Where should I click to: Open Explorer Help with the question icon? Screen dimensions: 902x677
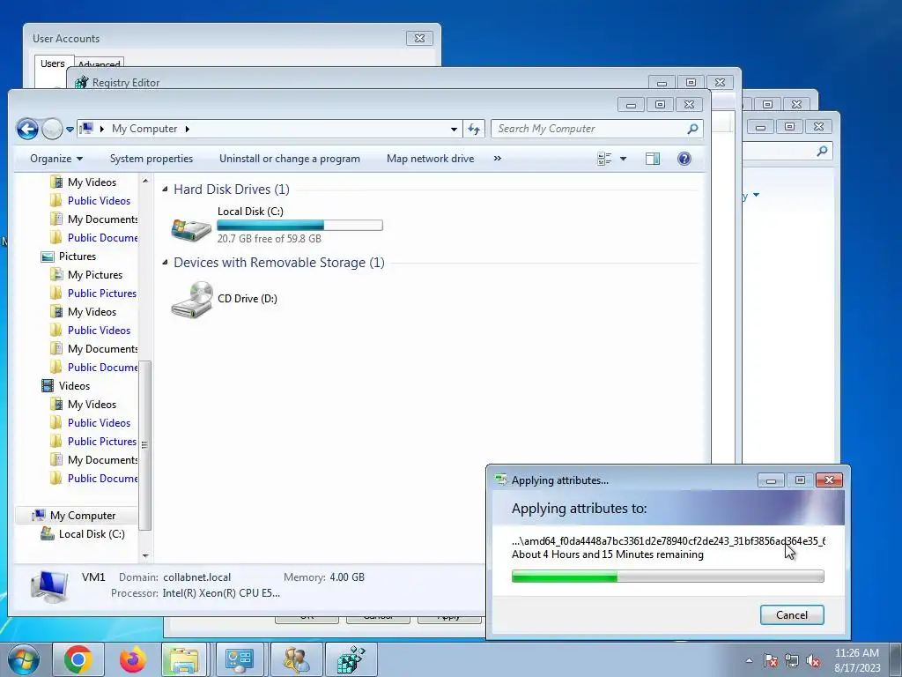(x=684, y=159)
